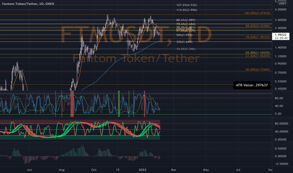Select the 14.6%(1.346) Fibonacci label

coord(185,49)
